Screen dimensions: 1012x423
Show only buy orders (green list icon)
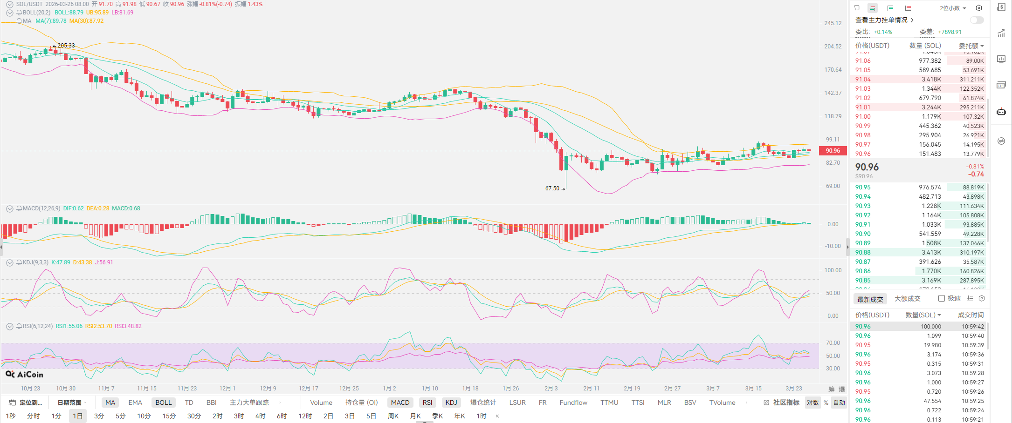(890, 8)
